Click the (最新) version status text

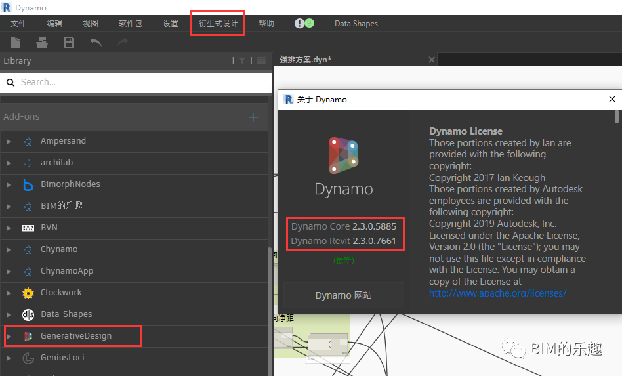click(344, 261)
